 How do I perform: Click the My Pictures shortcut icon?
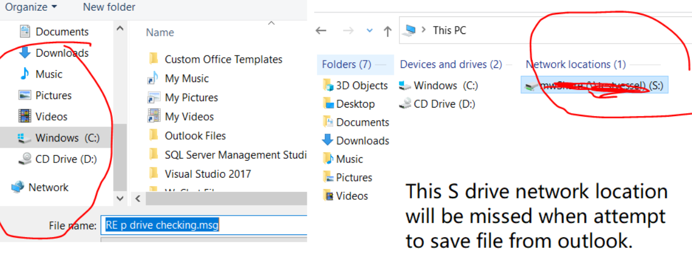point(153,97)
